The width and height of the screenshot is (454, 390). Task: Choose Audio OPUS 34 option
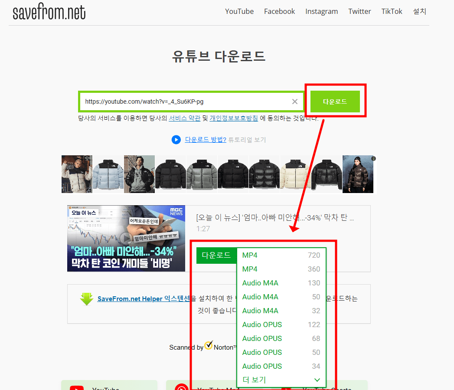tap(281, 367)
